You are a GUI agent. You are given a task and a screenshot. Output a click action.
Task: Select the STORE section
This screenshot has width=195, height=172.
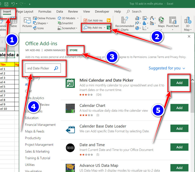[x=74, y=50]
